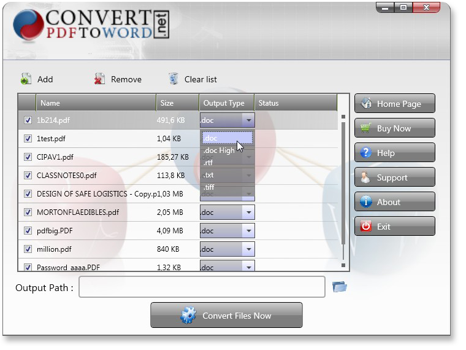This screenshot has height=350, width=466.
Task: Click the 185,27 KB size value
Action: pos(173,157)
